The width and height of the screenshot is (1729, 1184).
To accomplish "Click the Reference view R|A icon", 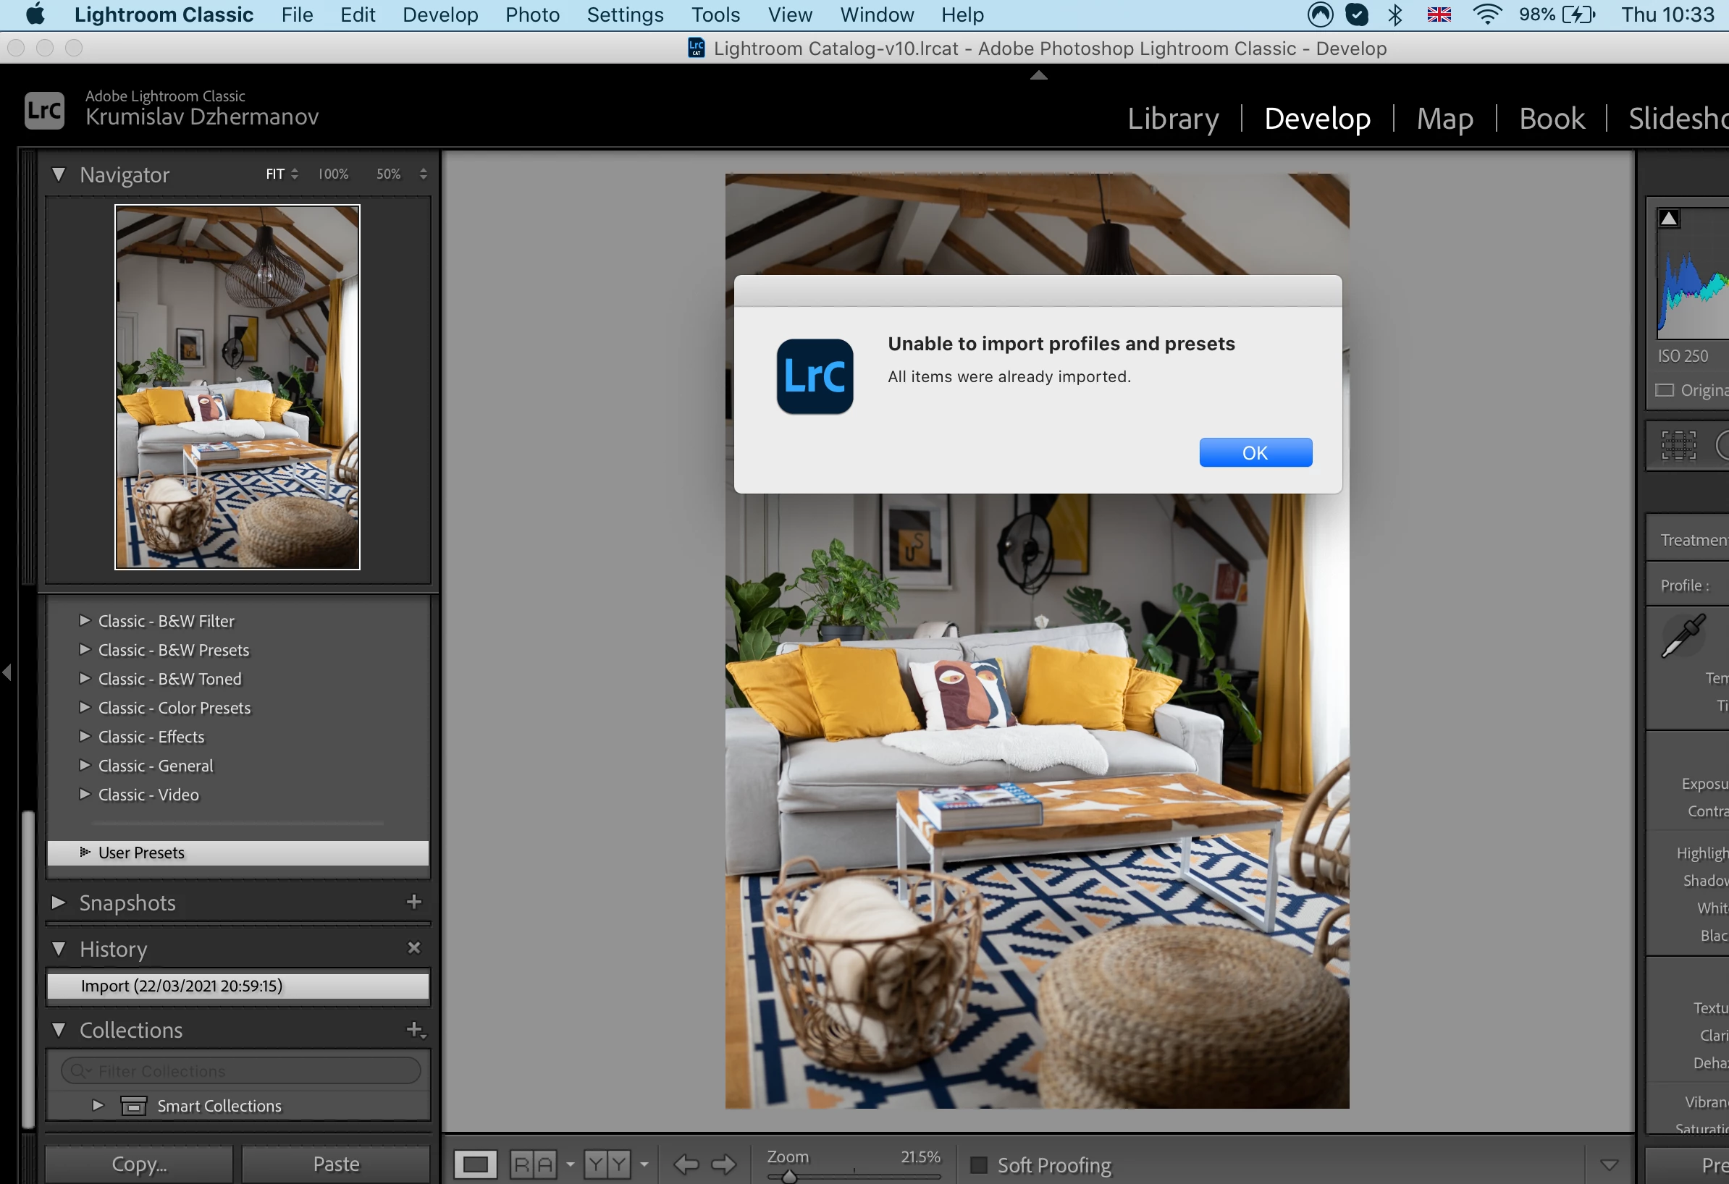I will (x=533, y=1164).
